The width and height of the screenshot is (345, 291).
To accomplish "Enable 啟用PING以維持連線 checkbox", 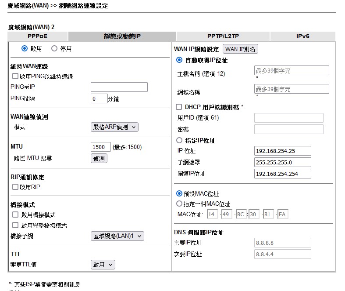I will (15, 76).
